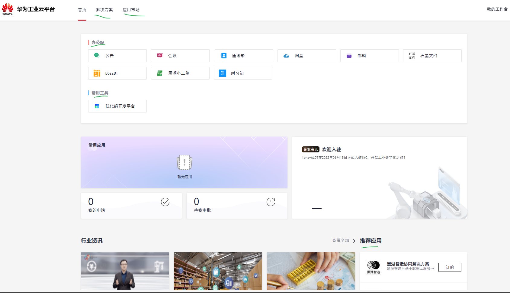Click the 常用应用 panel title
The height and width of the screenshot is (293, 510).
pyautogui.click(x=97, y=145)
